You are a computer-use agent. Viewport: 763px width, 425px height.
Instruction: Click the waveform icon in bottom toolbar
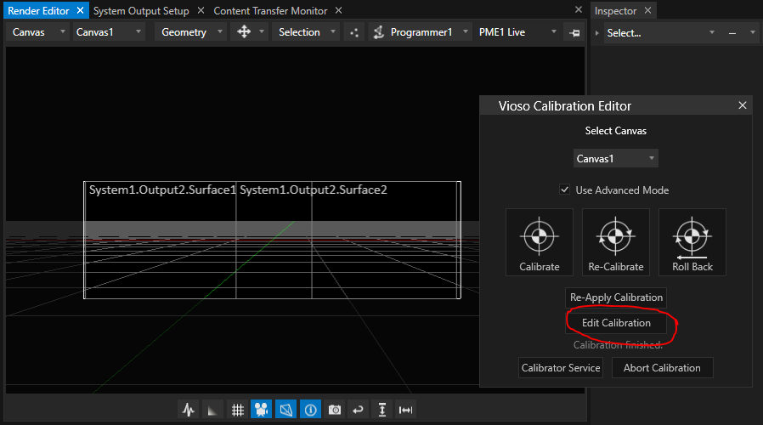pos(189,410)
